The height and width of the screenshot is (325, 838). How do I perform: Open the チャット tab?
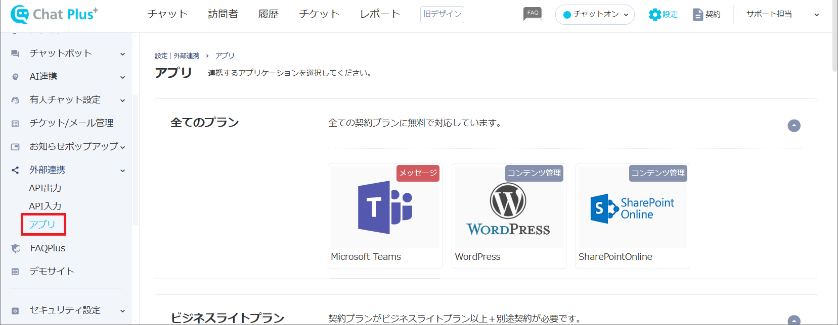click(167, 14)
